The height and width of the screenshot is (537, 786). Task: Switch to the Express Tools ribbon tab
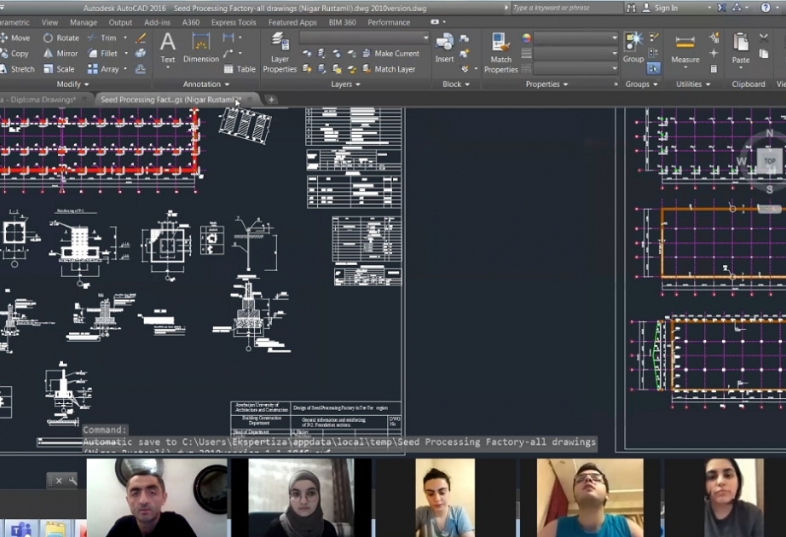point(234,22)
